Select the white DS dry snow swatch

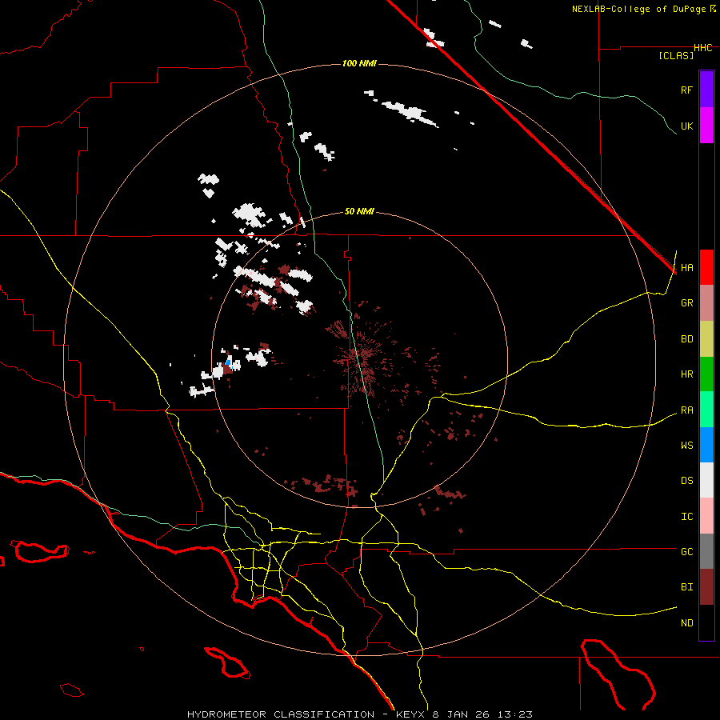click(x=706, y=480)
